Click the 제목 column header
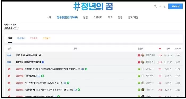186x99 pixels. 75,48
